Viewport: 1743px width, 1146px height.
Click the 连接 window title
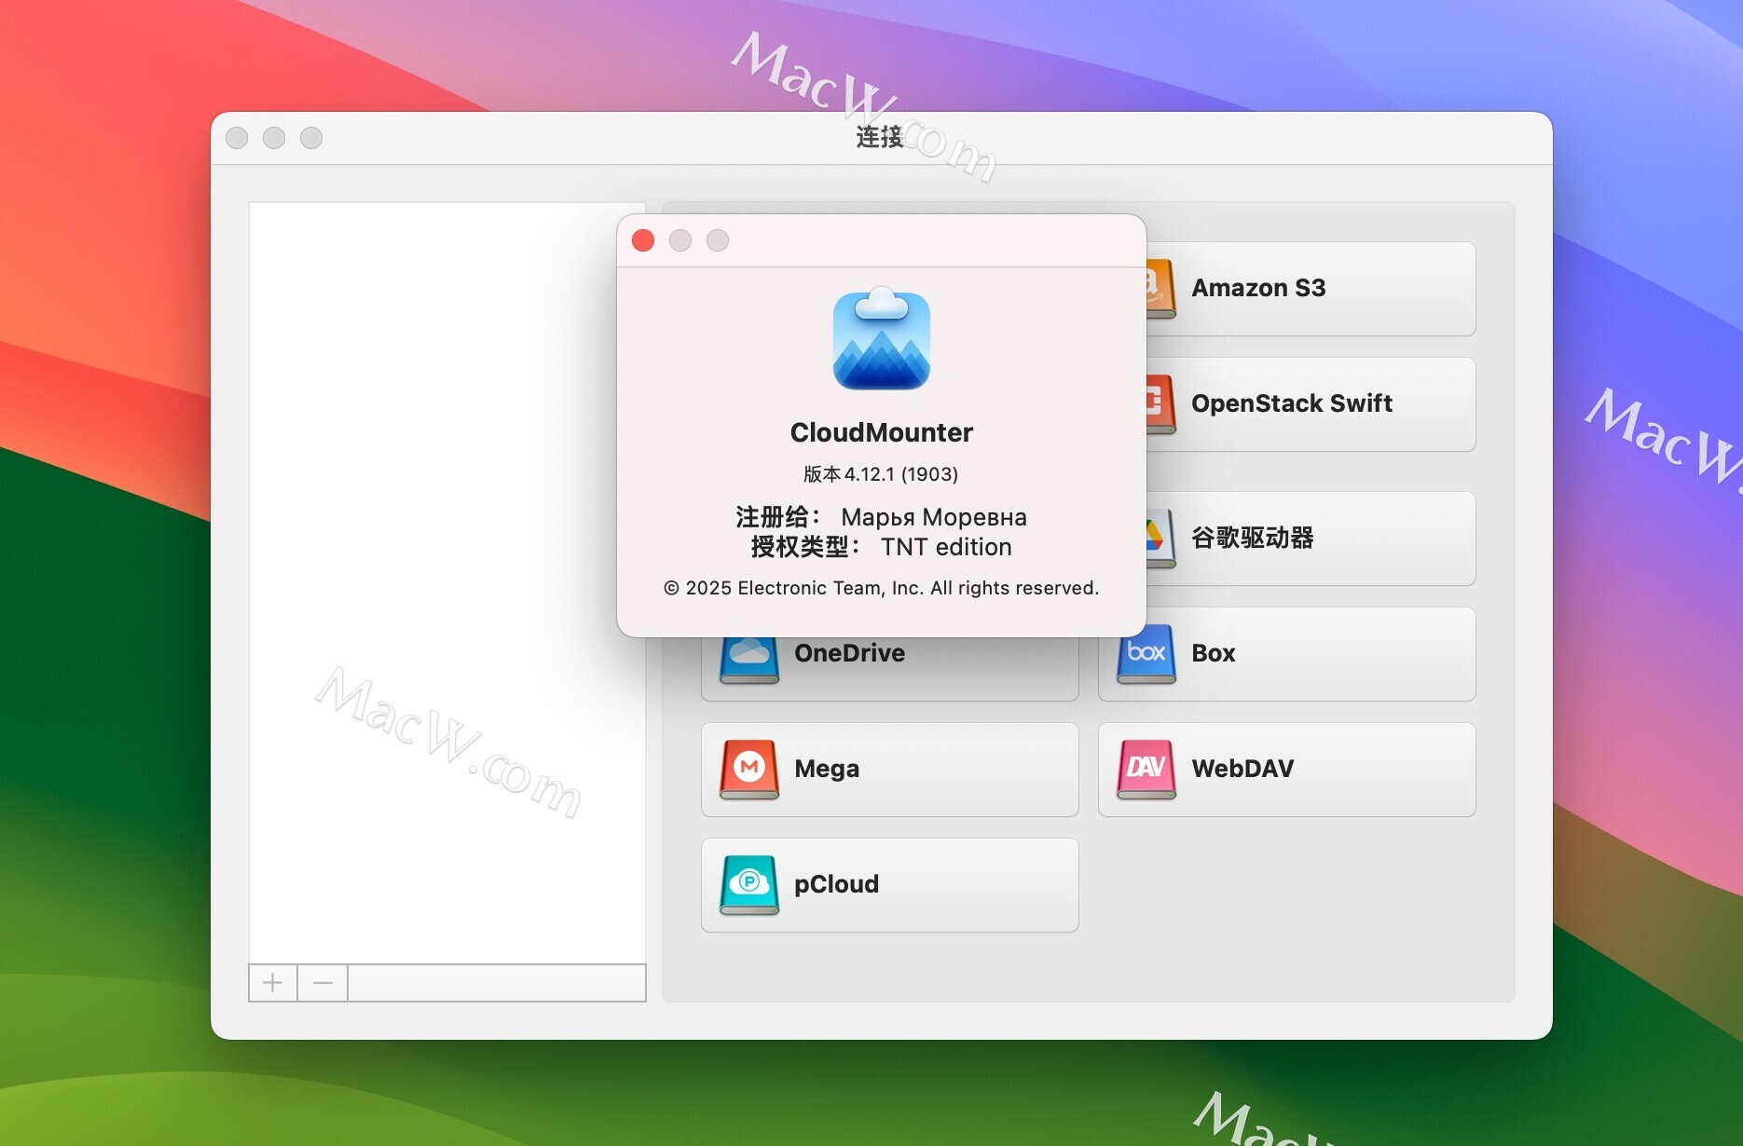click(880, 138)
